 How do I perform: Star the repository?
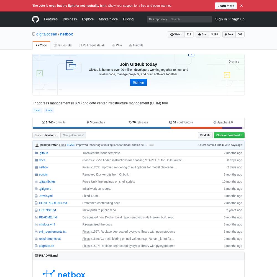pyautogui.click(x=202, y=34)
